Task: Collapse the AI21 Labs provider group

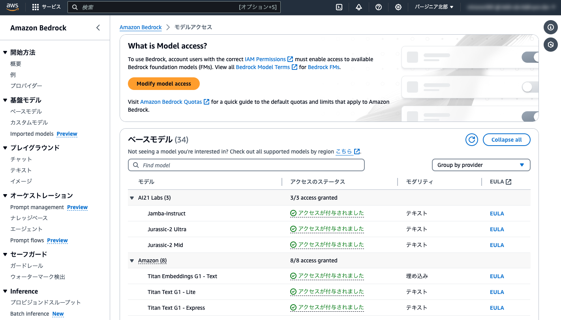Action: click(132, 198)
